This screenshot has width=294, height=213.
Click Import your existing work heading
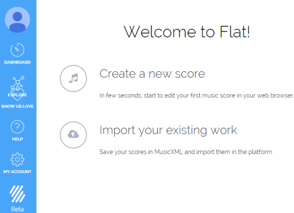[x=168, y=130]
